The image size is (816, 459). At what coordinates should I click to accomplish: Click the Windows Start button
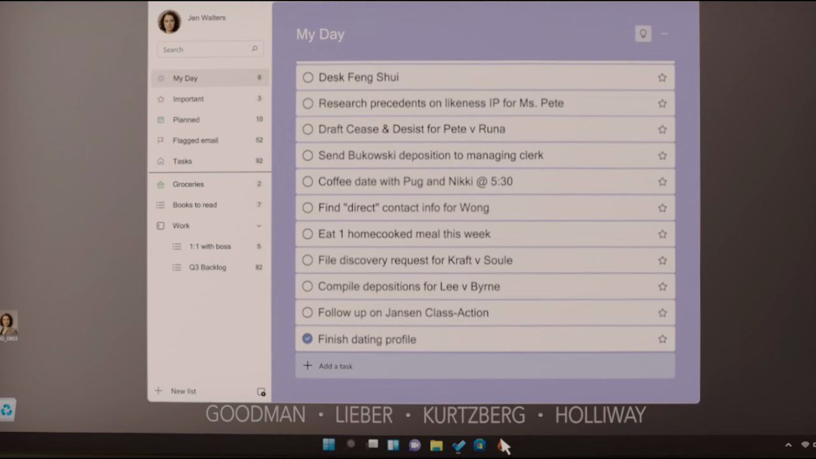coord(329,445)
